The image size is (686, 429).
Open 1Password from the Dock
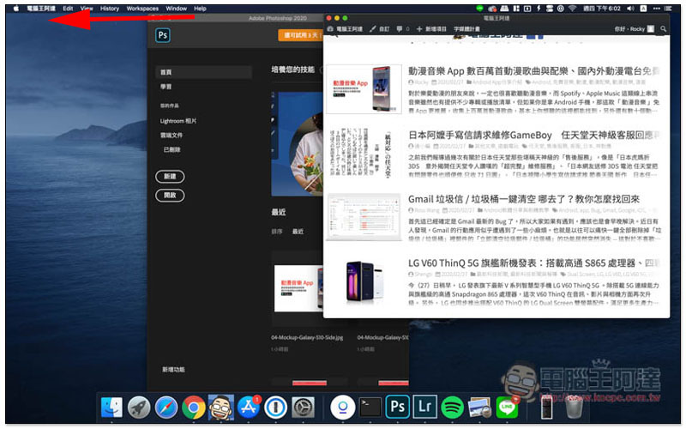pyautogui.click(x=275, y=407)
